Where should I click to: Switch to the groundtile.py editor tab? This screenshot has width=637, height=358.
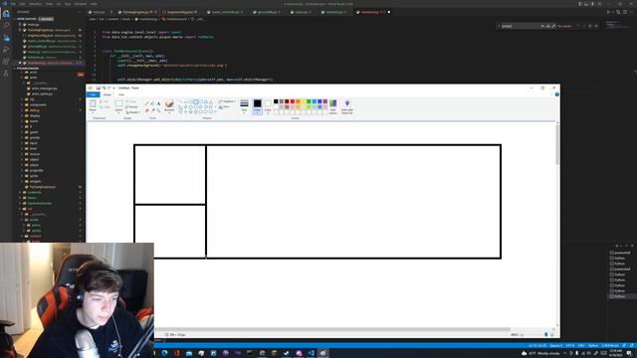pos(267,12)
